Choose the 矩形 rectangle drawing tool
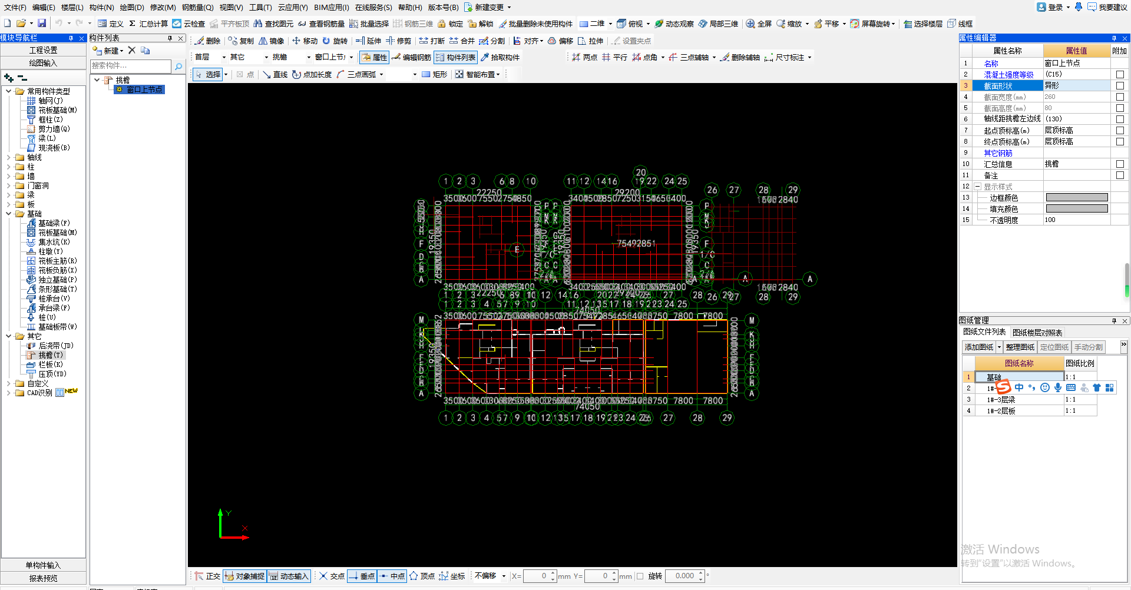 click(435, 74)
